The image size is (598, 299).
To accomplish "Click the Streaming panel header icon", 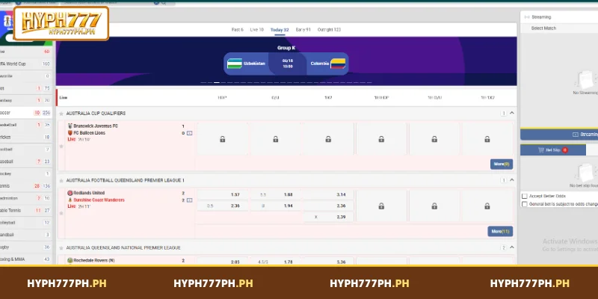I will 527,17.
